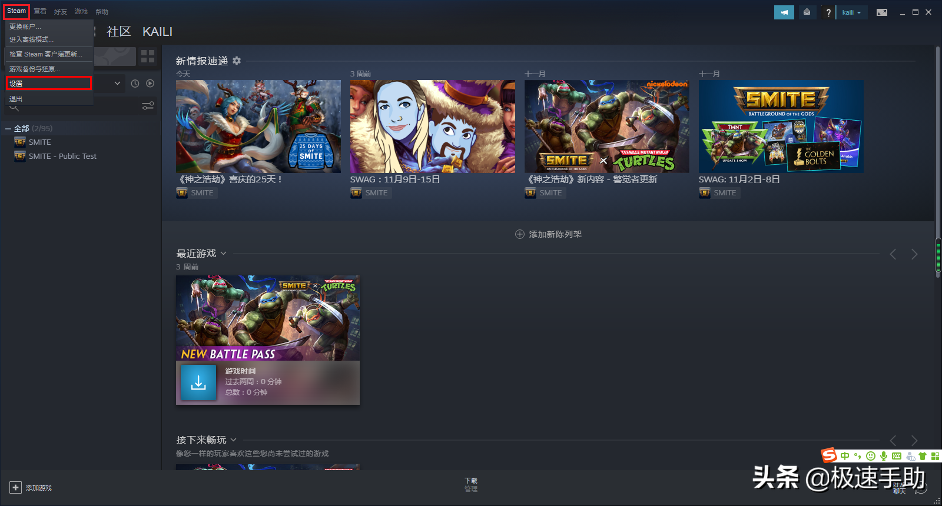Choose 退出 from the Steam menu
This screenshot has width=942, height=506.
[16, 99]
